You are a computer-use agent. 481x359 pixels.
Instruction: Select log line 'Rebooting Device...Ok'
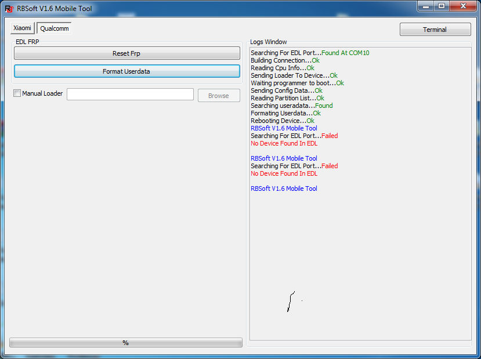point(283,121)
